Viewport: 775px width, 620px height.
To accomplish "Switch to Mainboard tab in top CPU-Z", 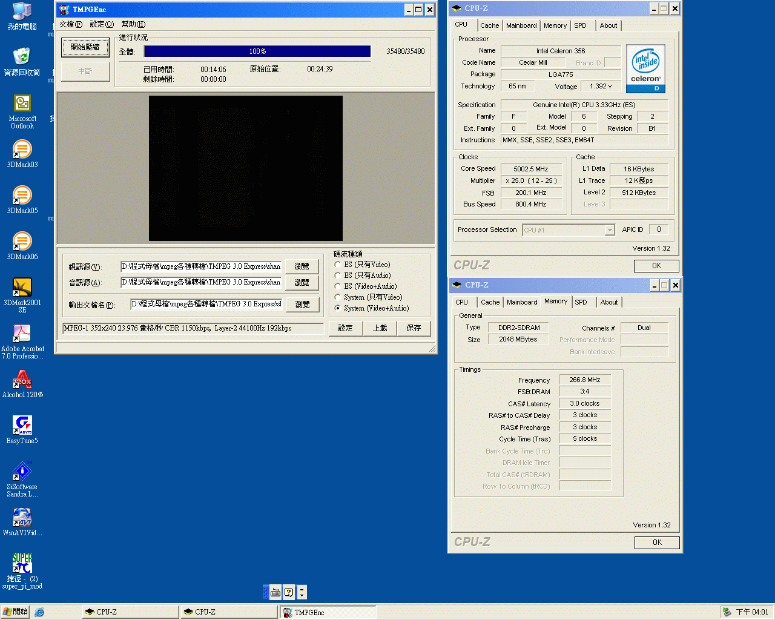I will (x=521, y=25).
